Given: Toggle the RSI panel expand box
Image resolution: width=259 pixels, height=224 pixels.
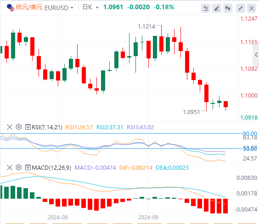Looking at the screenshot, I should tap(28, 127).
